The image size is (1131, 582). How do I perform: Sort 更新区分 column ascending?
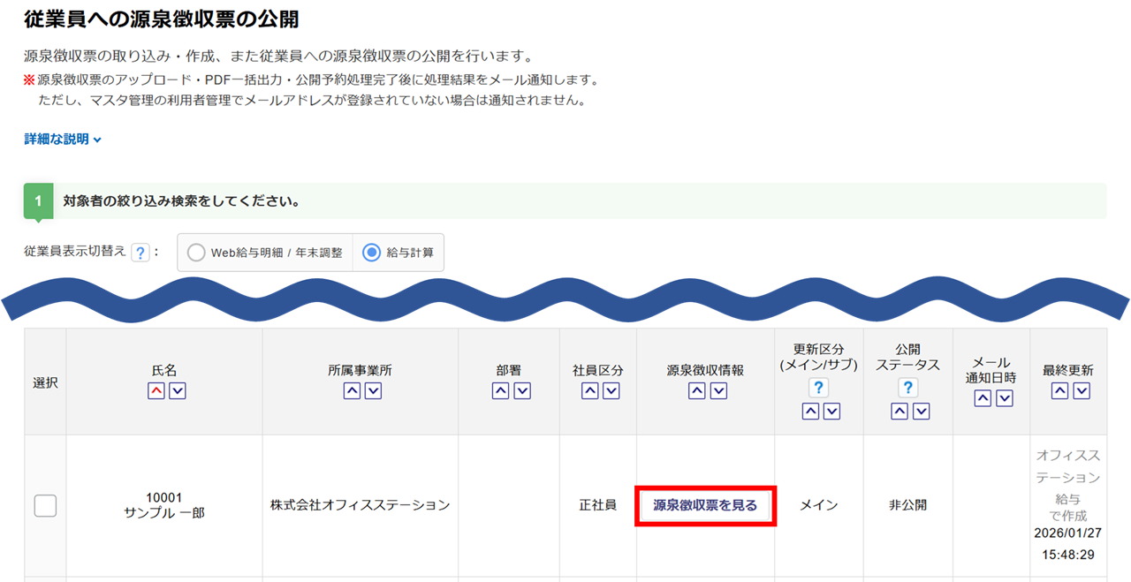point(810,411)
